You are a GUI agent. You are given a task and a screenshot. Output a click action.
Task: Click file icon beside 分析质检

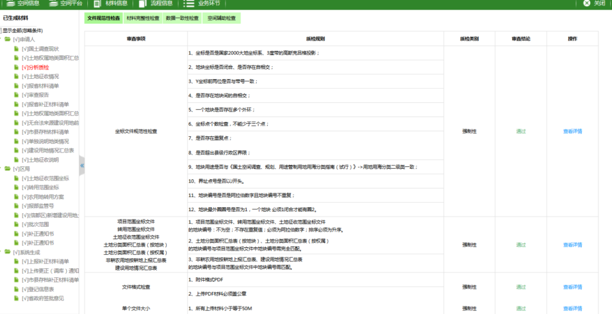(x=16, y=67)
